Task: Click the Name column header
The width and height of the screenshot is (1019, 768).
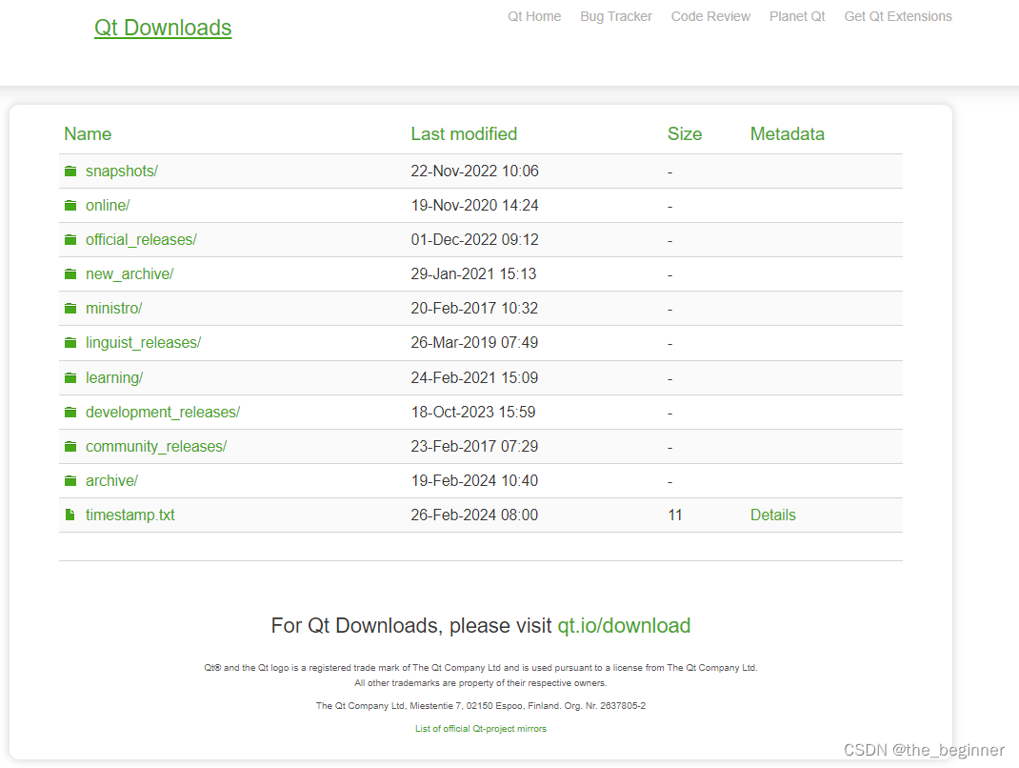Action: pyautogui.click(x=88, y=134)
